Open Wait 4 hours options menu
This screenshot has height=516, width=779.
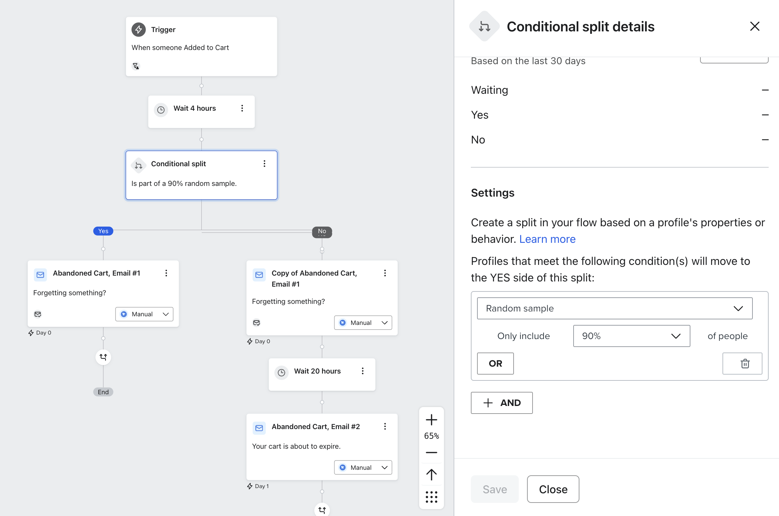point(242,108)
